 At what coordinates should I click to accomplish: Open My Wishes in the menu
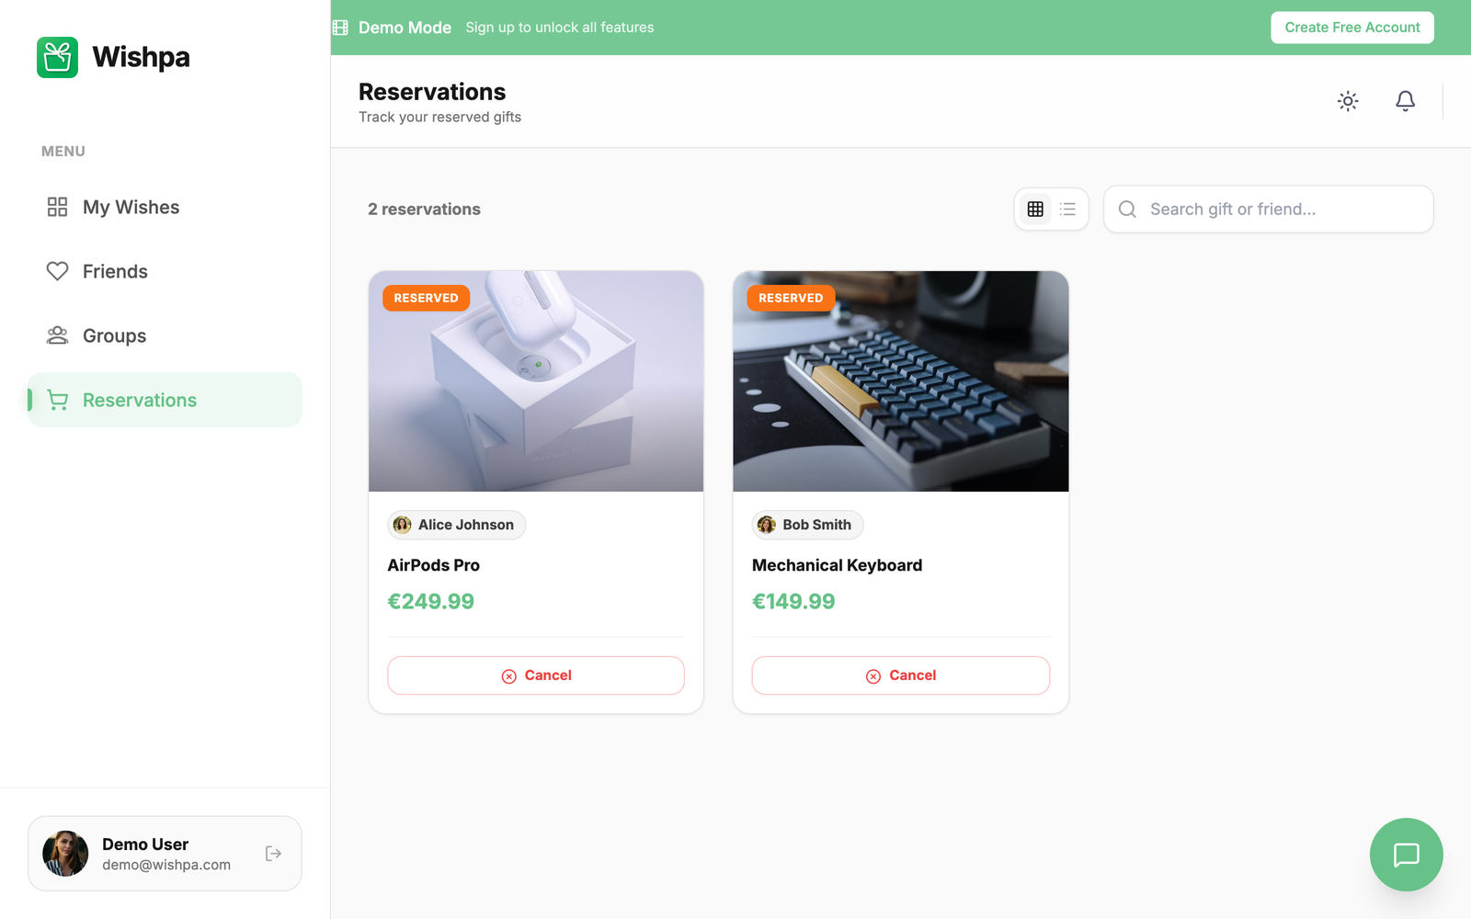[x=165, y=207]
